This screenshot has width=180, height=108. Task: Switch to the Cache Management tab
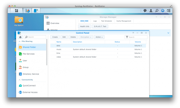(124, 21)
